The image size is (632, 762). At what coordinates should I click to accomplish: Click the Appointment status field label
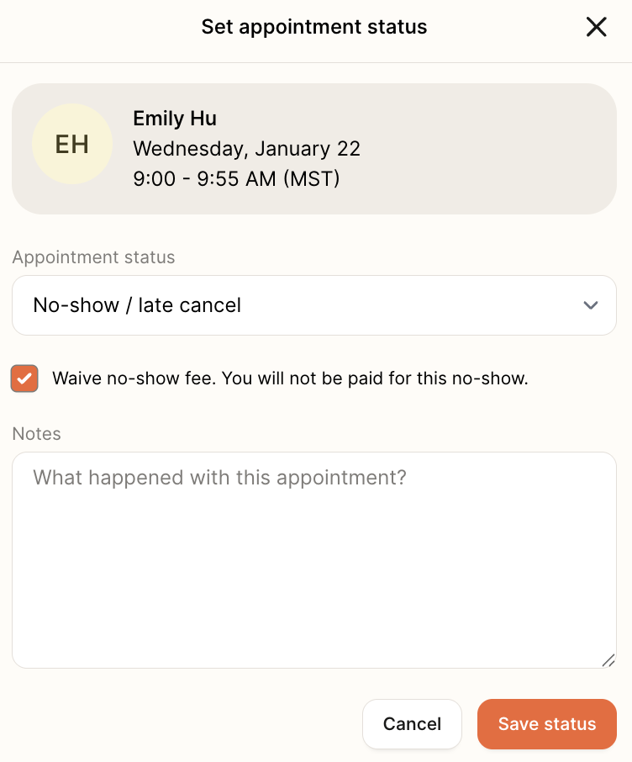[x=93, y=257]
